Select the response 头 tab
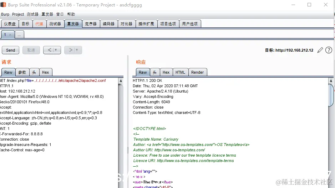 pos(155,72)
